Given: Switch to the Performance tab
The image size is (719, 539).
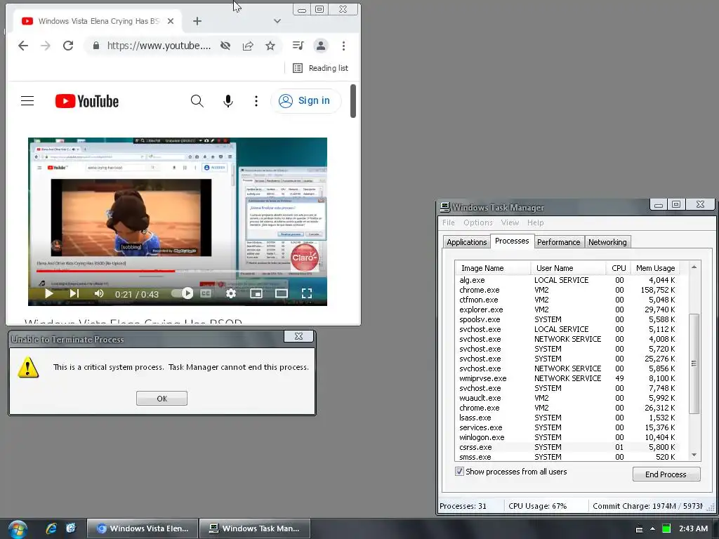Looking at the screenshot, I should pyautogui.click(x=558, y=242).
